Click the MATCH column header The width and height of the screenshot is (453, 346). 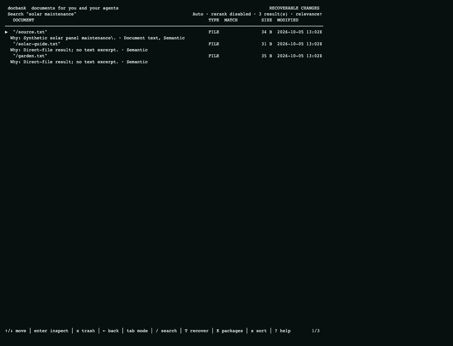(231, 20)
